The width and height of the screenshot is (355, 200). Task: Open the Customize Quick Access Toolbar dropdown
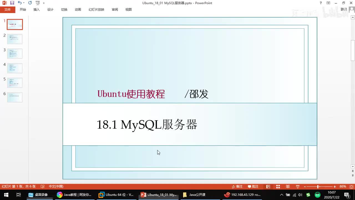point(44,3)
